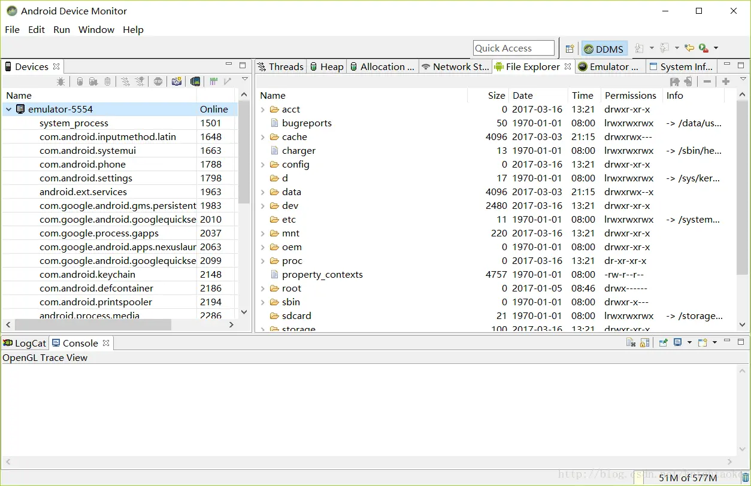Switch to the Allocation Tracker tab
The image size is (751, 486).
383,66
